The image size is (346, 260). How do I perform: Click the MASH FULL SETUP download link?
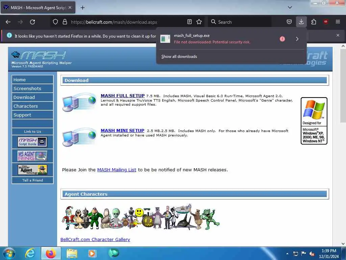tap(123, 96)
